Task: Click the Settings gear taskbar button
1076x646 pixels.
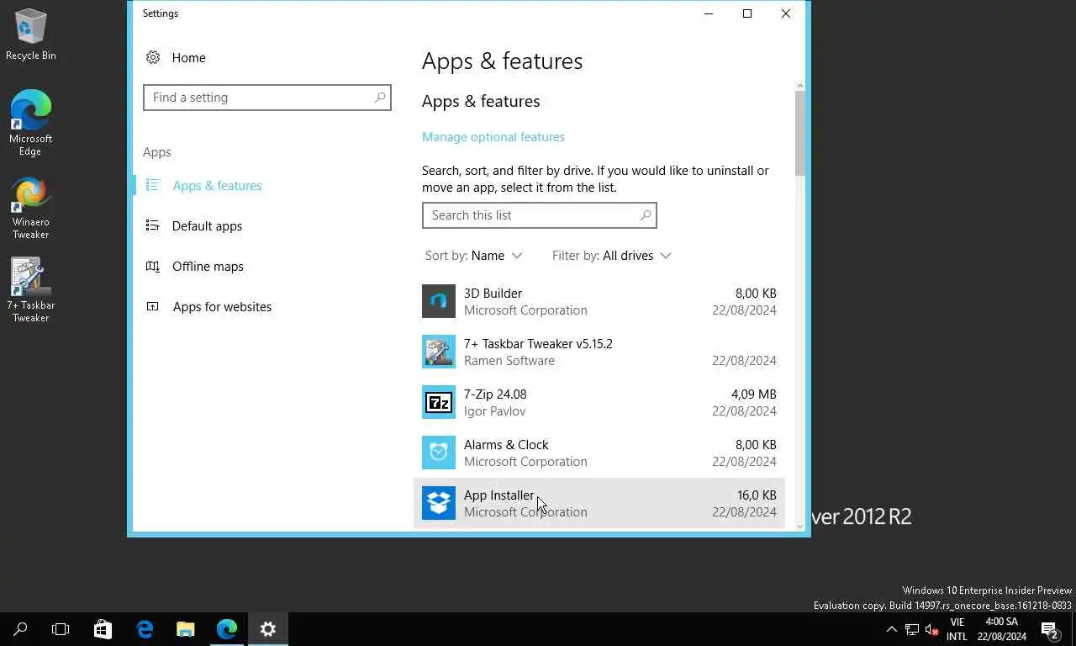Action: point(268,629)
